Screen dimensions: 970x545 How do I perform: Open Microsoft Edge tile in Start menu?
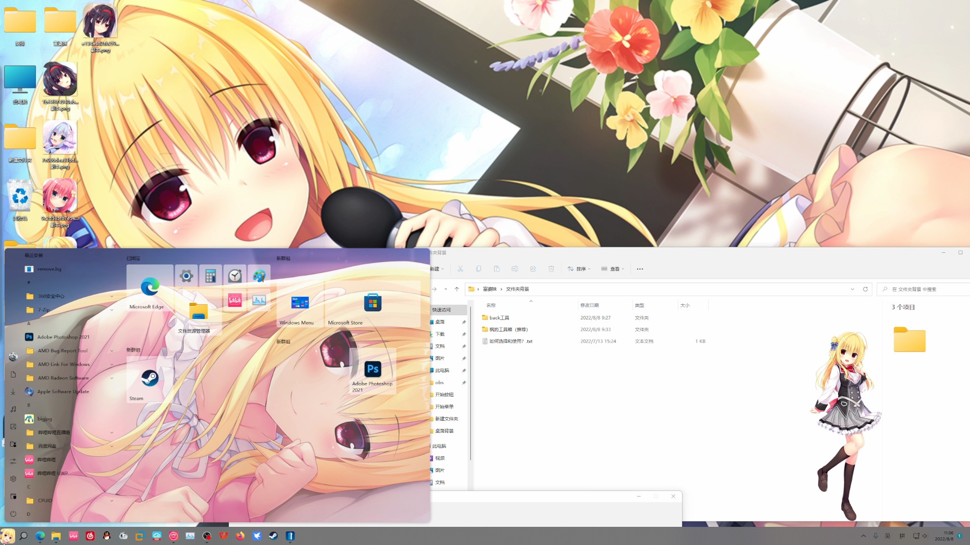(x=150, y=288)
